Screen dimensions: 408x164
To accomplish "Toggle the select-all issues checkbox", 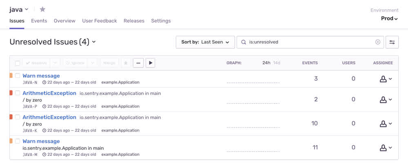I will 18,63.
